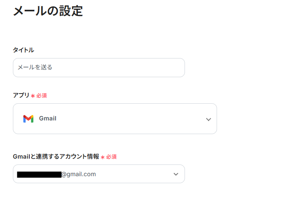Click the red asterisk after アカウント情報
The width and height of the screenshot is (296, 198).
[x=102, y=157]
